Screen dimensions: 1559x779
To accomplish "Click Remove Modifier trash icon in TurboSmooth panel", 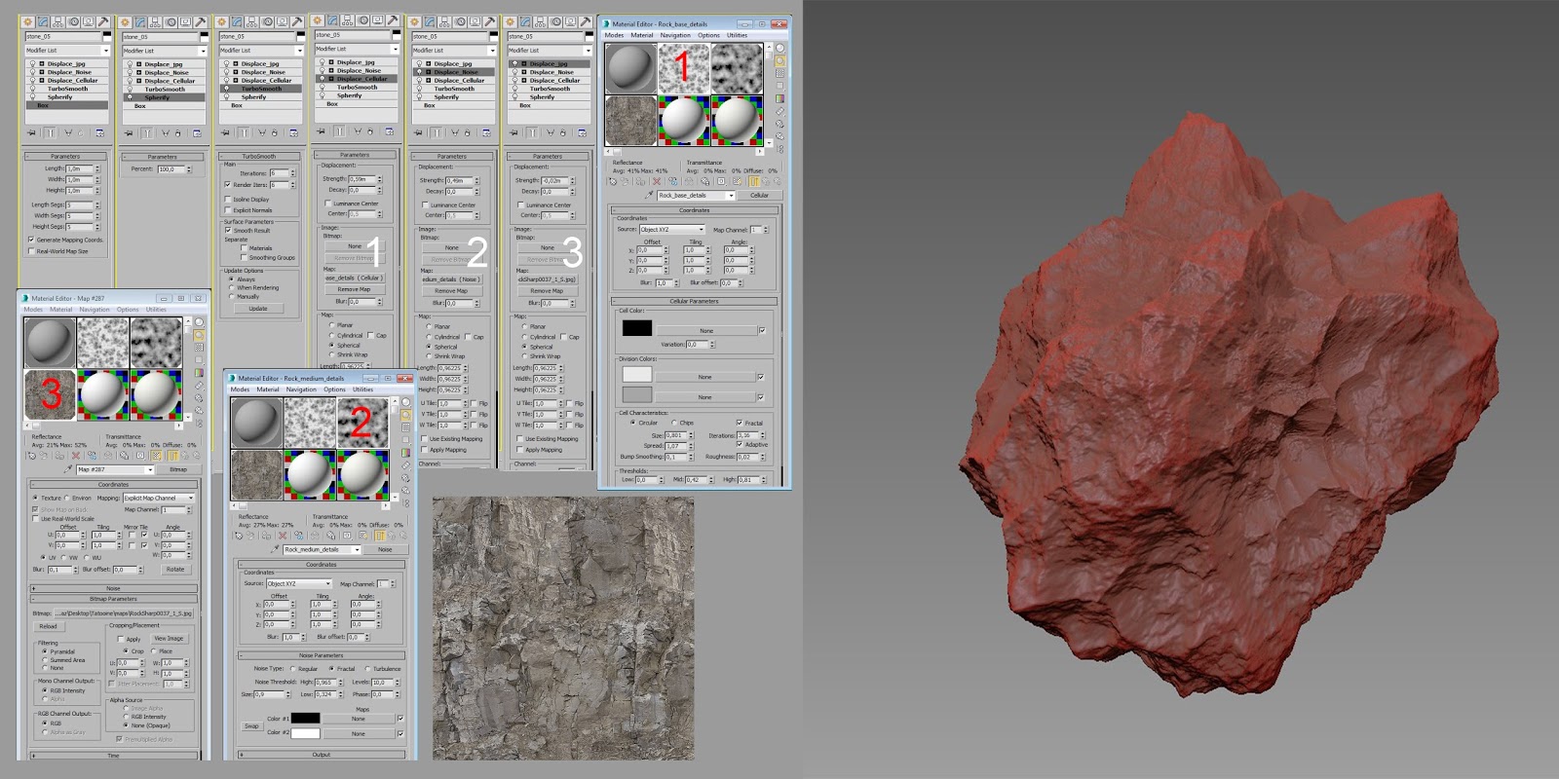I will click(275, 132).
